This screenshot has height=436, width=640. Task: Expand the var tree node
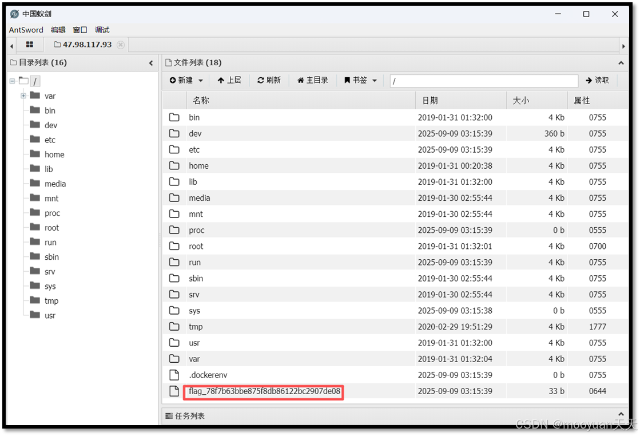click(23, 96)
